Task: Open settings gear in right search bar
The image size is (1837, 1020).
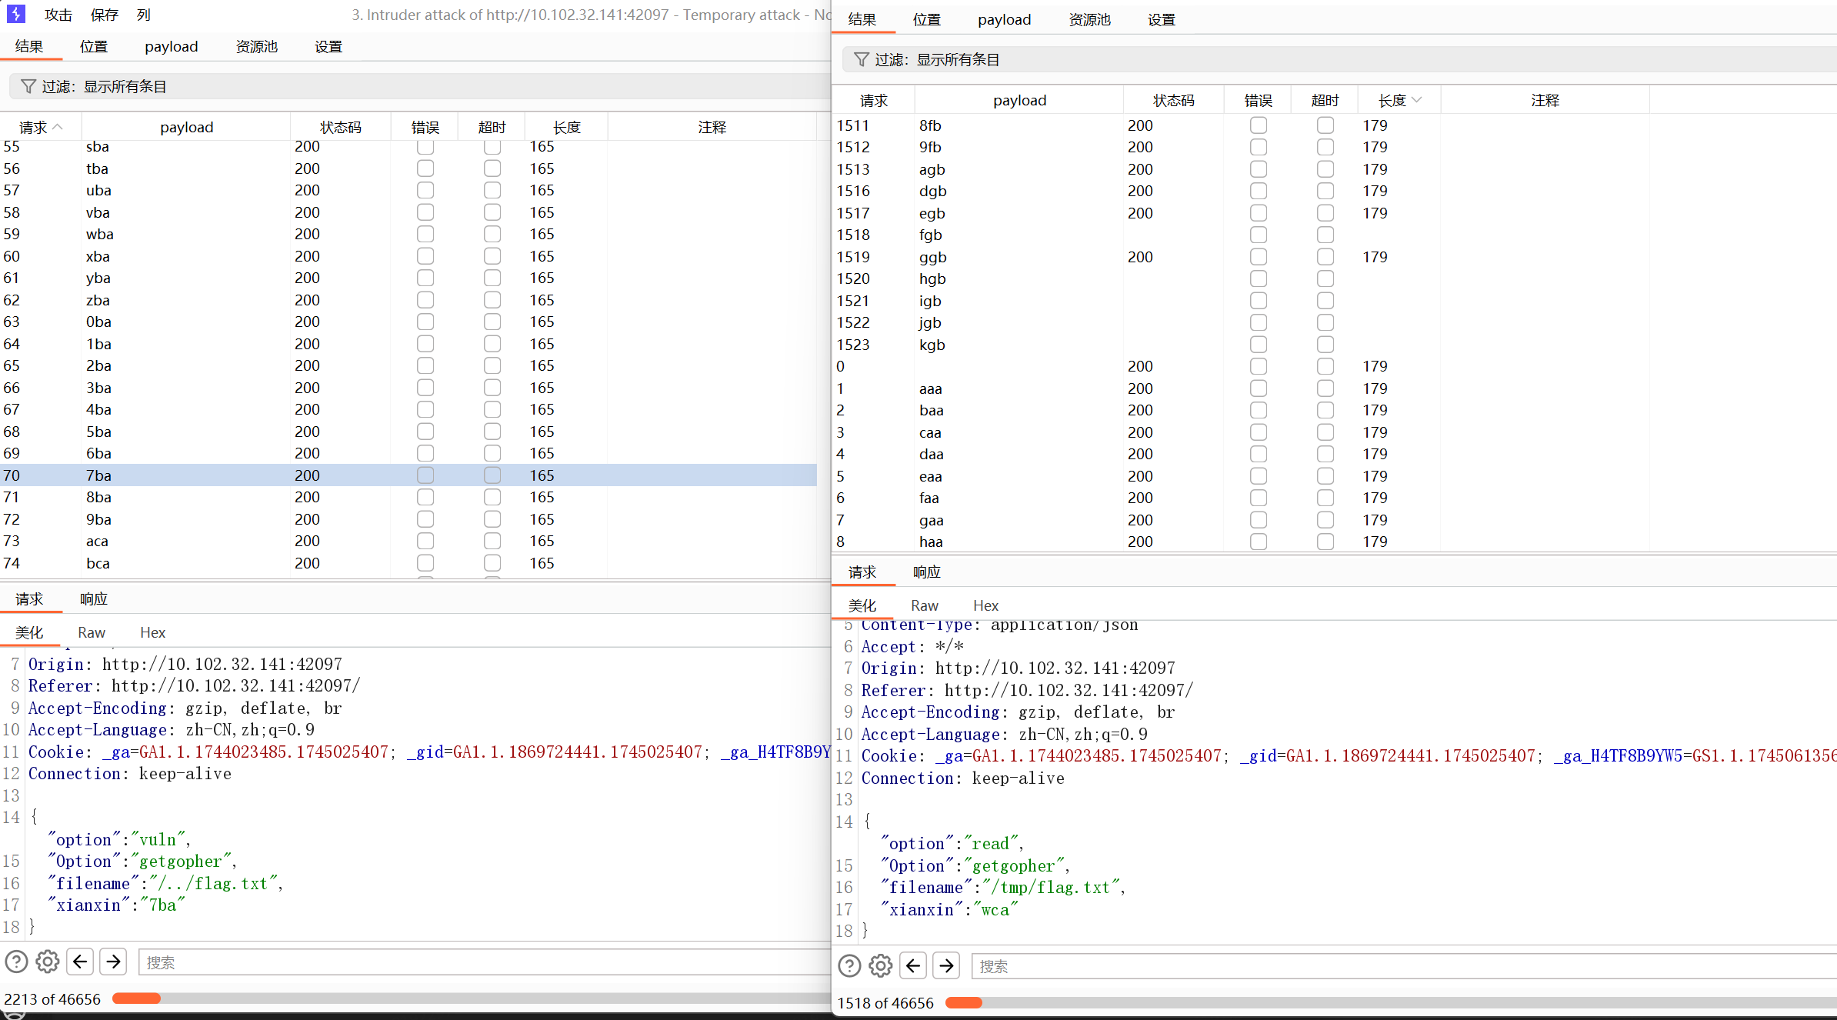Action: pos(881,965)
